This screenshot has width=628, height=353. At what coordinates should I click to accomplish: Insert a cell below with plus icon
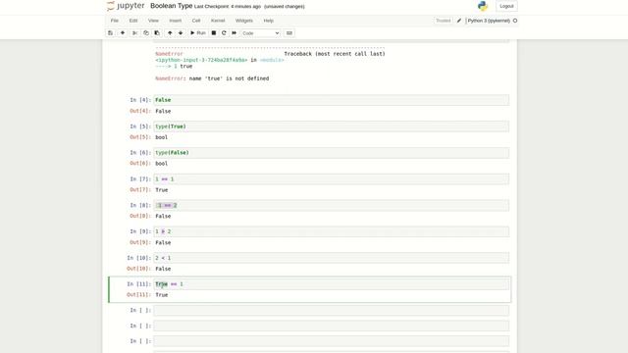pyautogui.click(x=123, y=33)
